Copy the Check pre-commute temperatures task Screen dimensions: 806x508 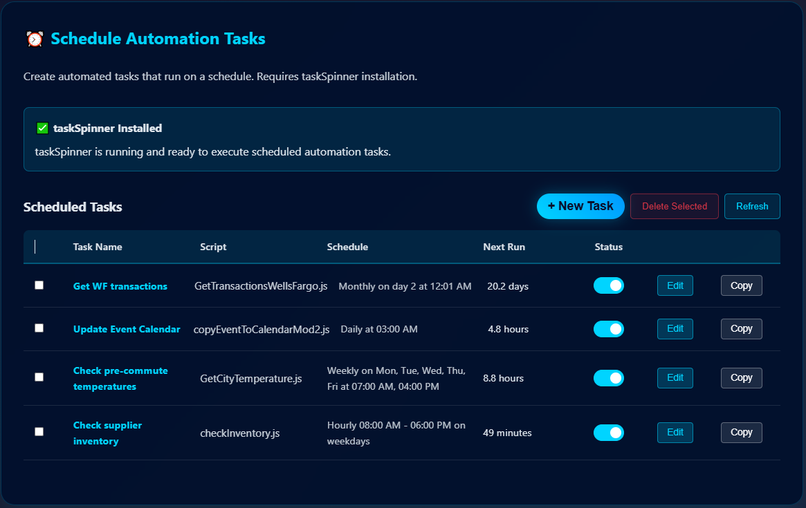(741, 378)
